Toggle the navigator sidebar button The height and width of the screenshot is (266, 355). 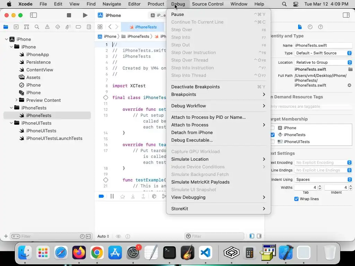[x=33, y=15]
